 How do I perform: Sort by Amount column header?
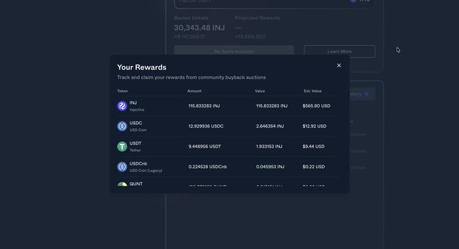[x=194, y=91]
